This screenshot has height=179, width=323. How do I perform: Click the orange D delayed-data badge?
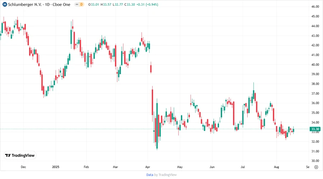[x=81, y=4]
